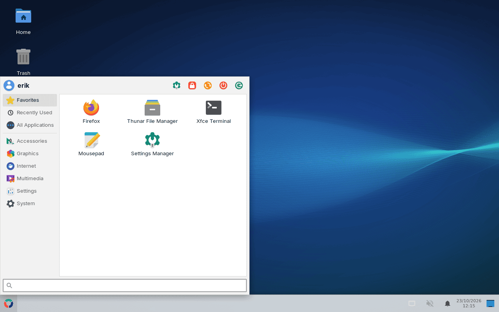Launch Settings Manager from the Favorites grid
This screenshot has width=499, height=312.
152,144
